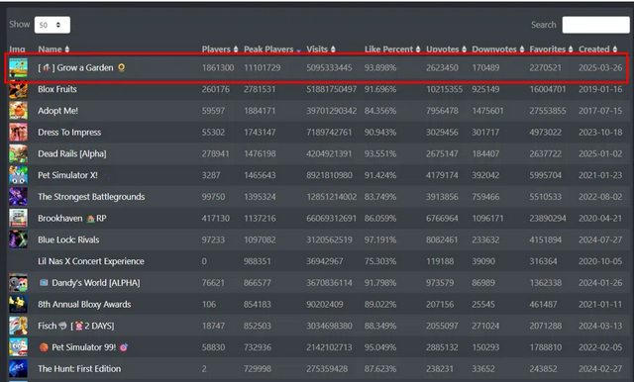Focus the Search input field
This screenshot has height=382, width=634.
click(595, 25)
